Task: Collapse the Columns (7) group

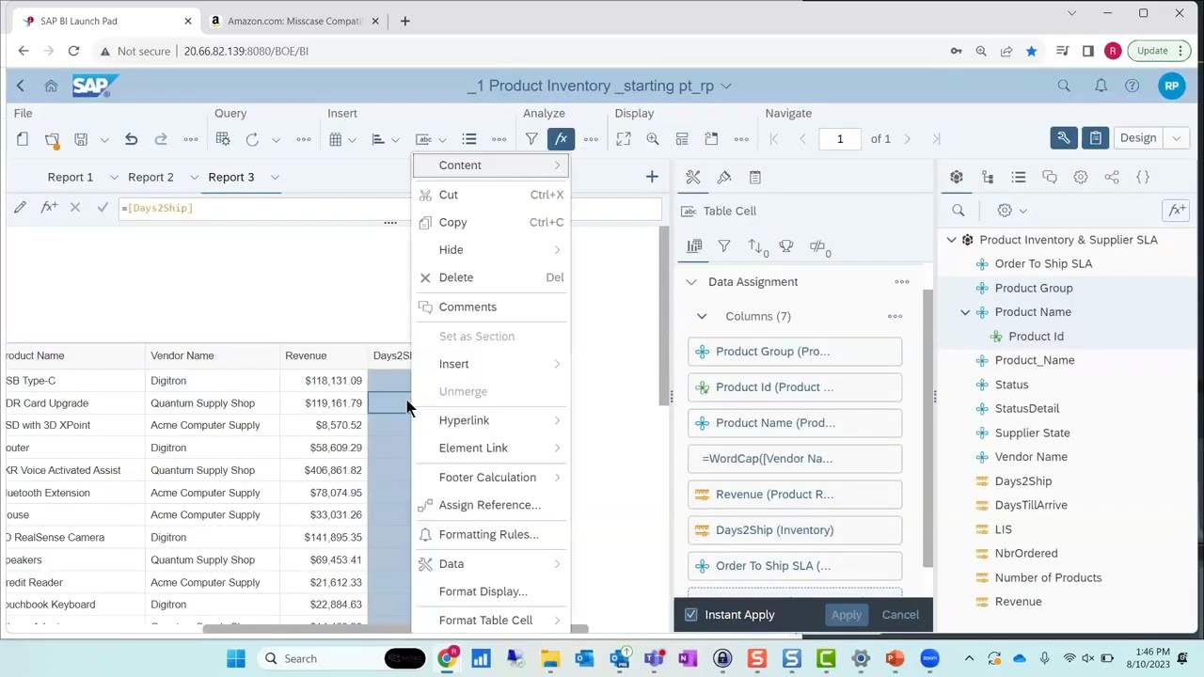Action: coord(702,317)
